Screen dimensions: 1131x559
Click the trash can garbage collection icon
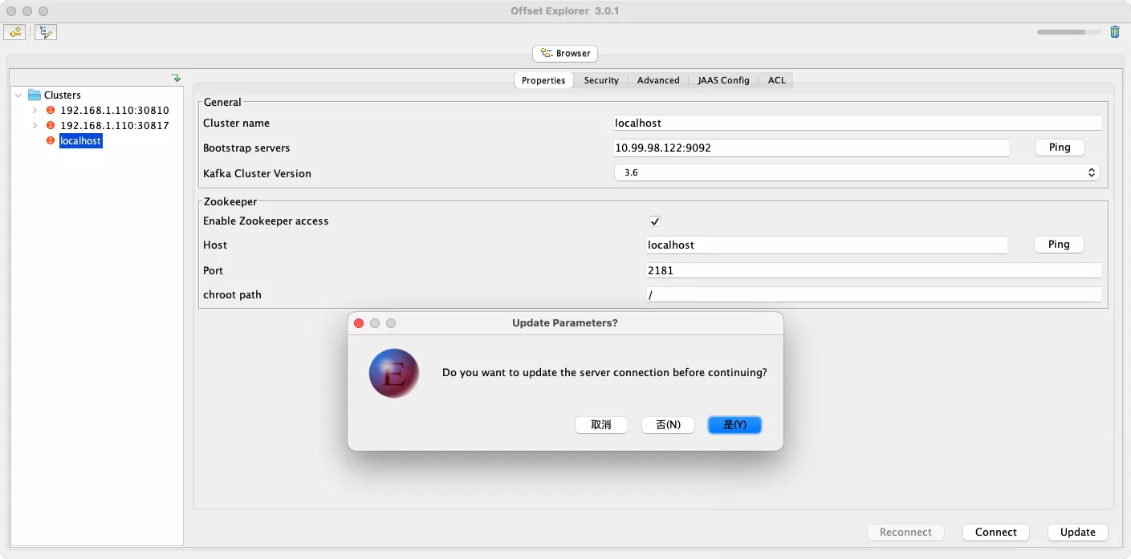(x=1114, y=32)
